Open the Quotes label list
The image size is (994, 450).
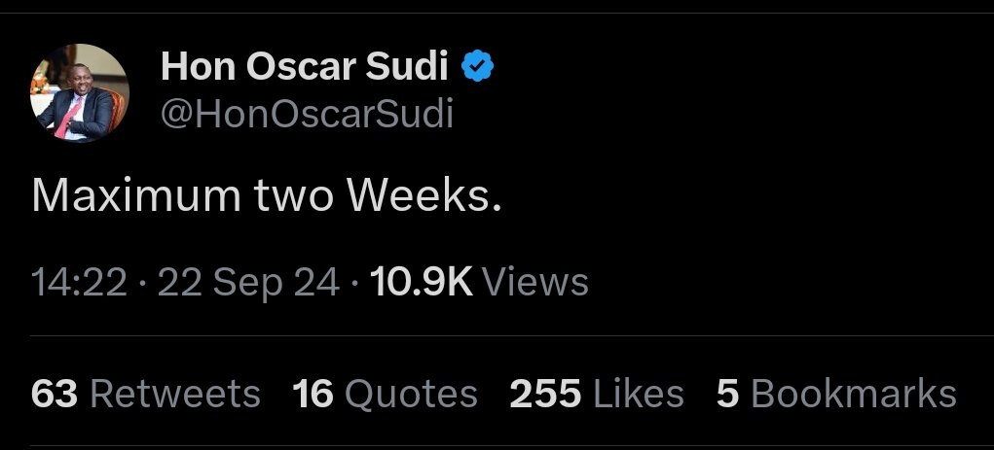click(x=411, y=394)
